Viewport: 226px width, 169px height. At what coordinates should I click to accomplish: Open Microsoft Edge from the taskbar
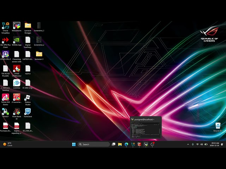coord(126,144)
